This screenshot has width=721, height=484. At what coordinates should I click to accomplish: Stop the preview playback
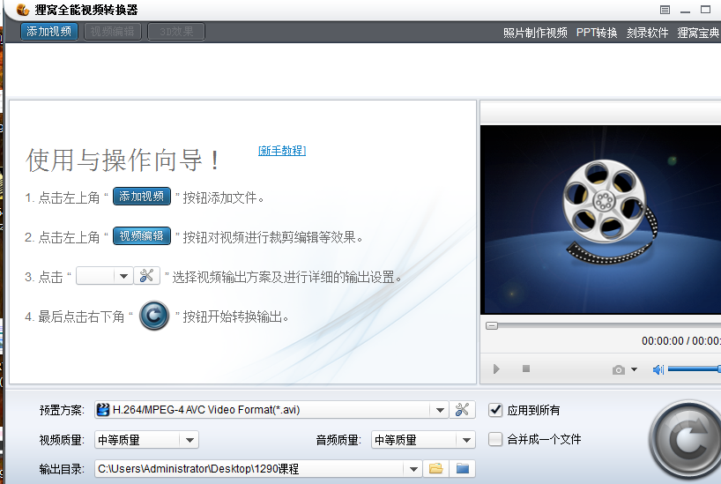[526, 369]
